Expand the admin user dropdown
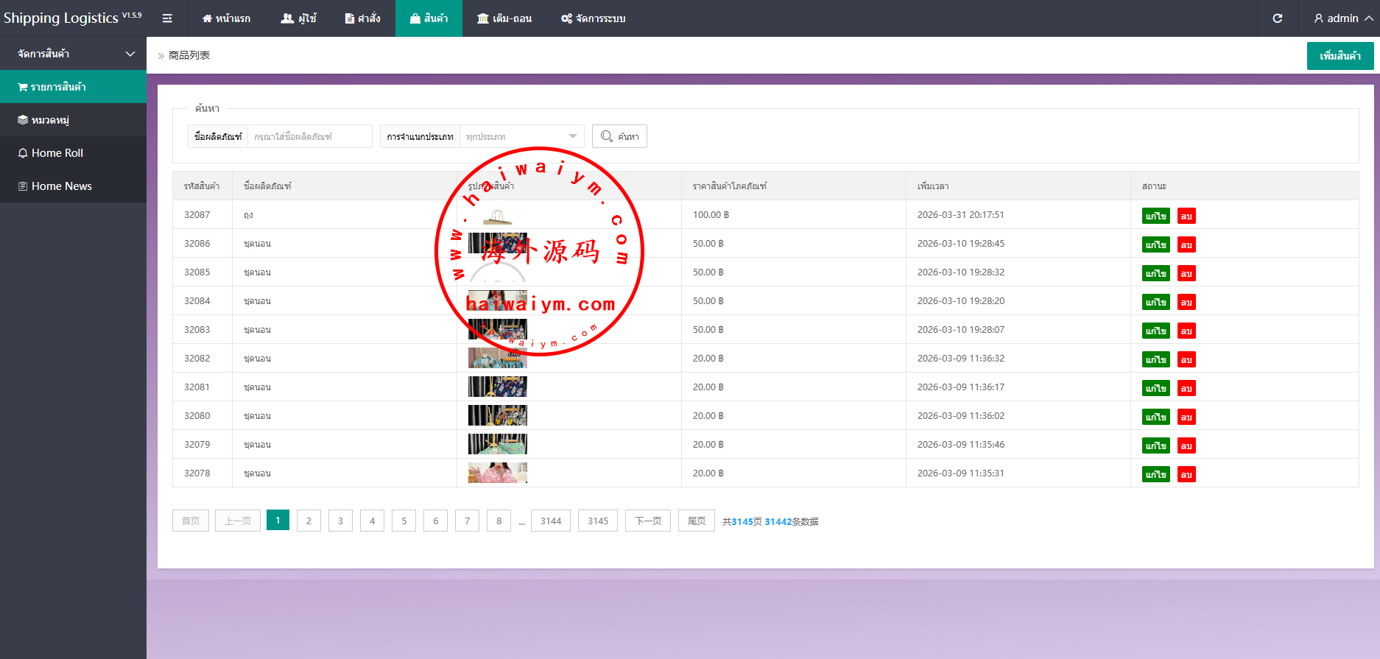The image size is (1380, 659). (x=1343, y=18)
